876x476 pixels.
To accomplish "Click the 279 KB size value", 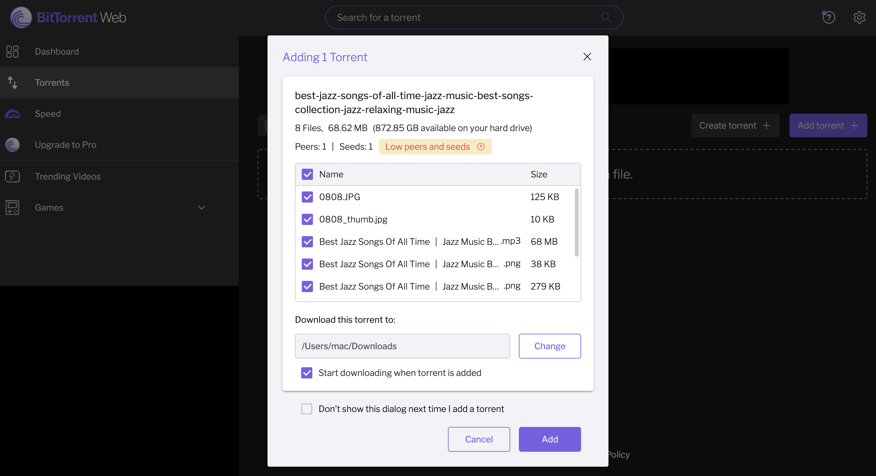I will [x=545, y=286].
